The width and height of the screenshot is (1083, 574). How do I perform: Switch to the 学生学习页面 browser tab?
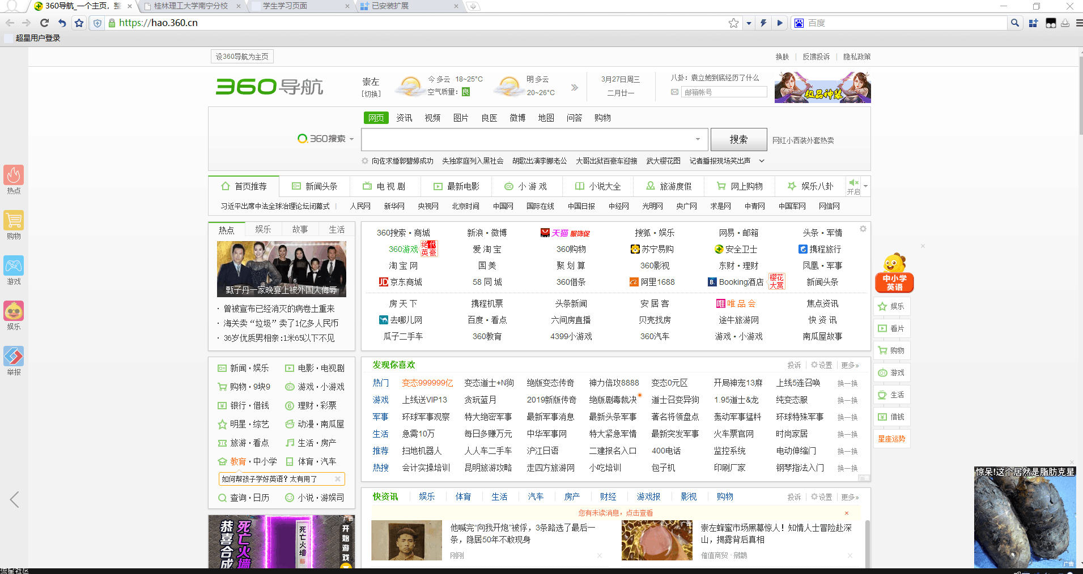(x=300, y=6)
